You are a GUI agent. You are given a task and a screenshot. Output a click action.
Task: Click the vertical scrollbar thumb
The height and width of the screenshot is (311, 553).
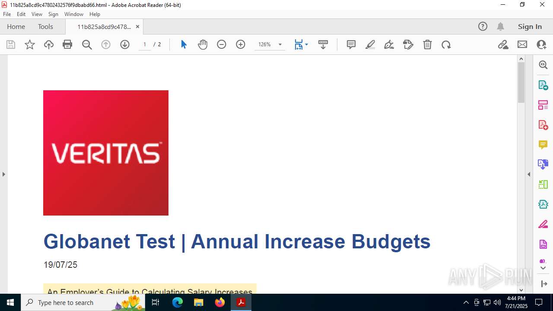point(521,82)
